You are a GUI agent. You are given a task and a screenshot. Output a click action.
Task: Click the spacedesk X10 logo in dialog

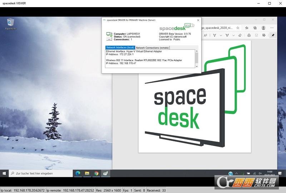coord(177,27)
